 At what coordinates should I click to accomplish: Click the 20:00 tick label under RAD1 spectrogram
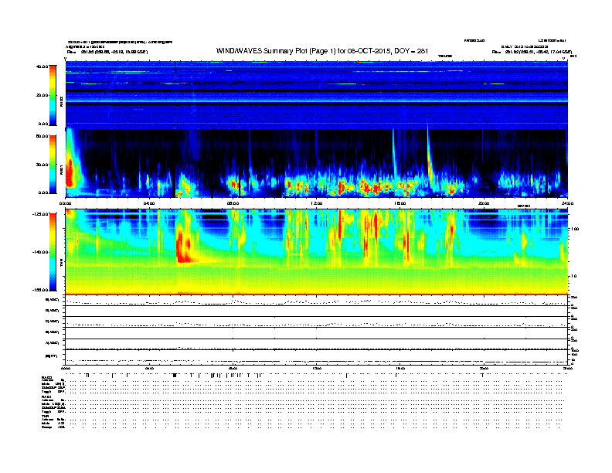[484, 203]
